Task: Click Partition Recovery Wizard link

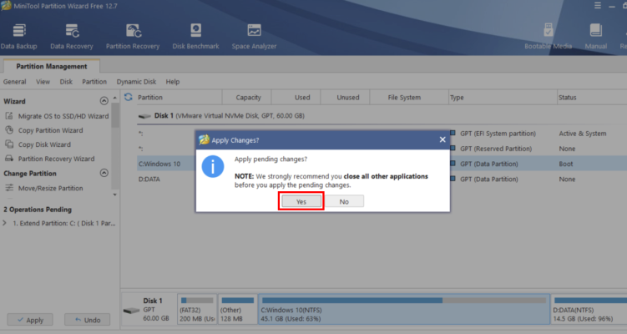Action: (x=57, y=159)
